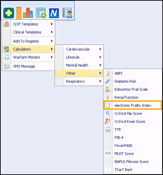Click the add template window icon
163x175 pixels.
[x=41, y=13]
